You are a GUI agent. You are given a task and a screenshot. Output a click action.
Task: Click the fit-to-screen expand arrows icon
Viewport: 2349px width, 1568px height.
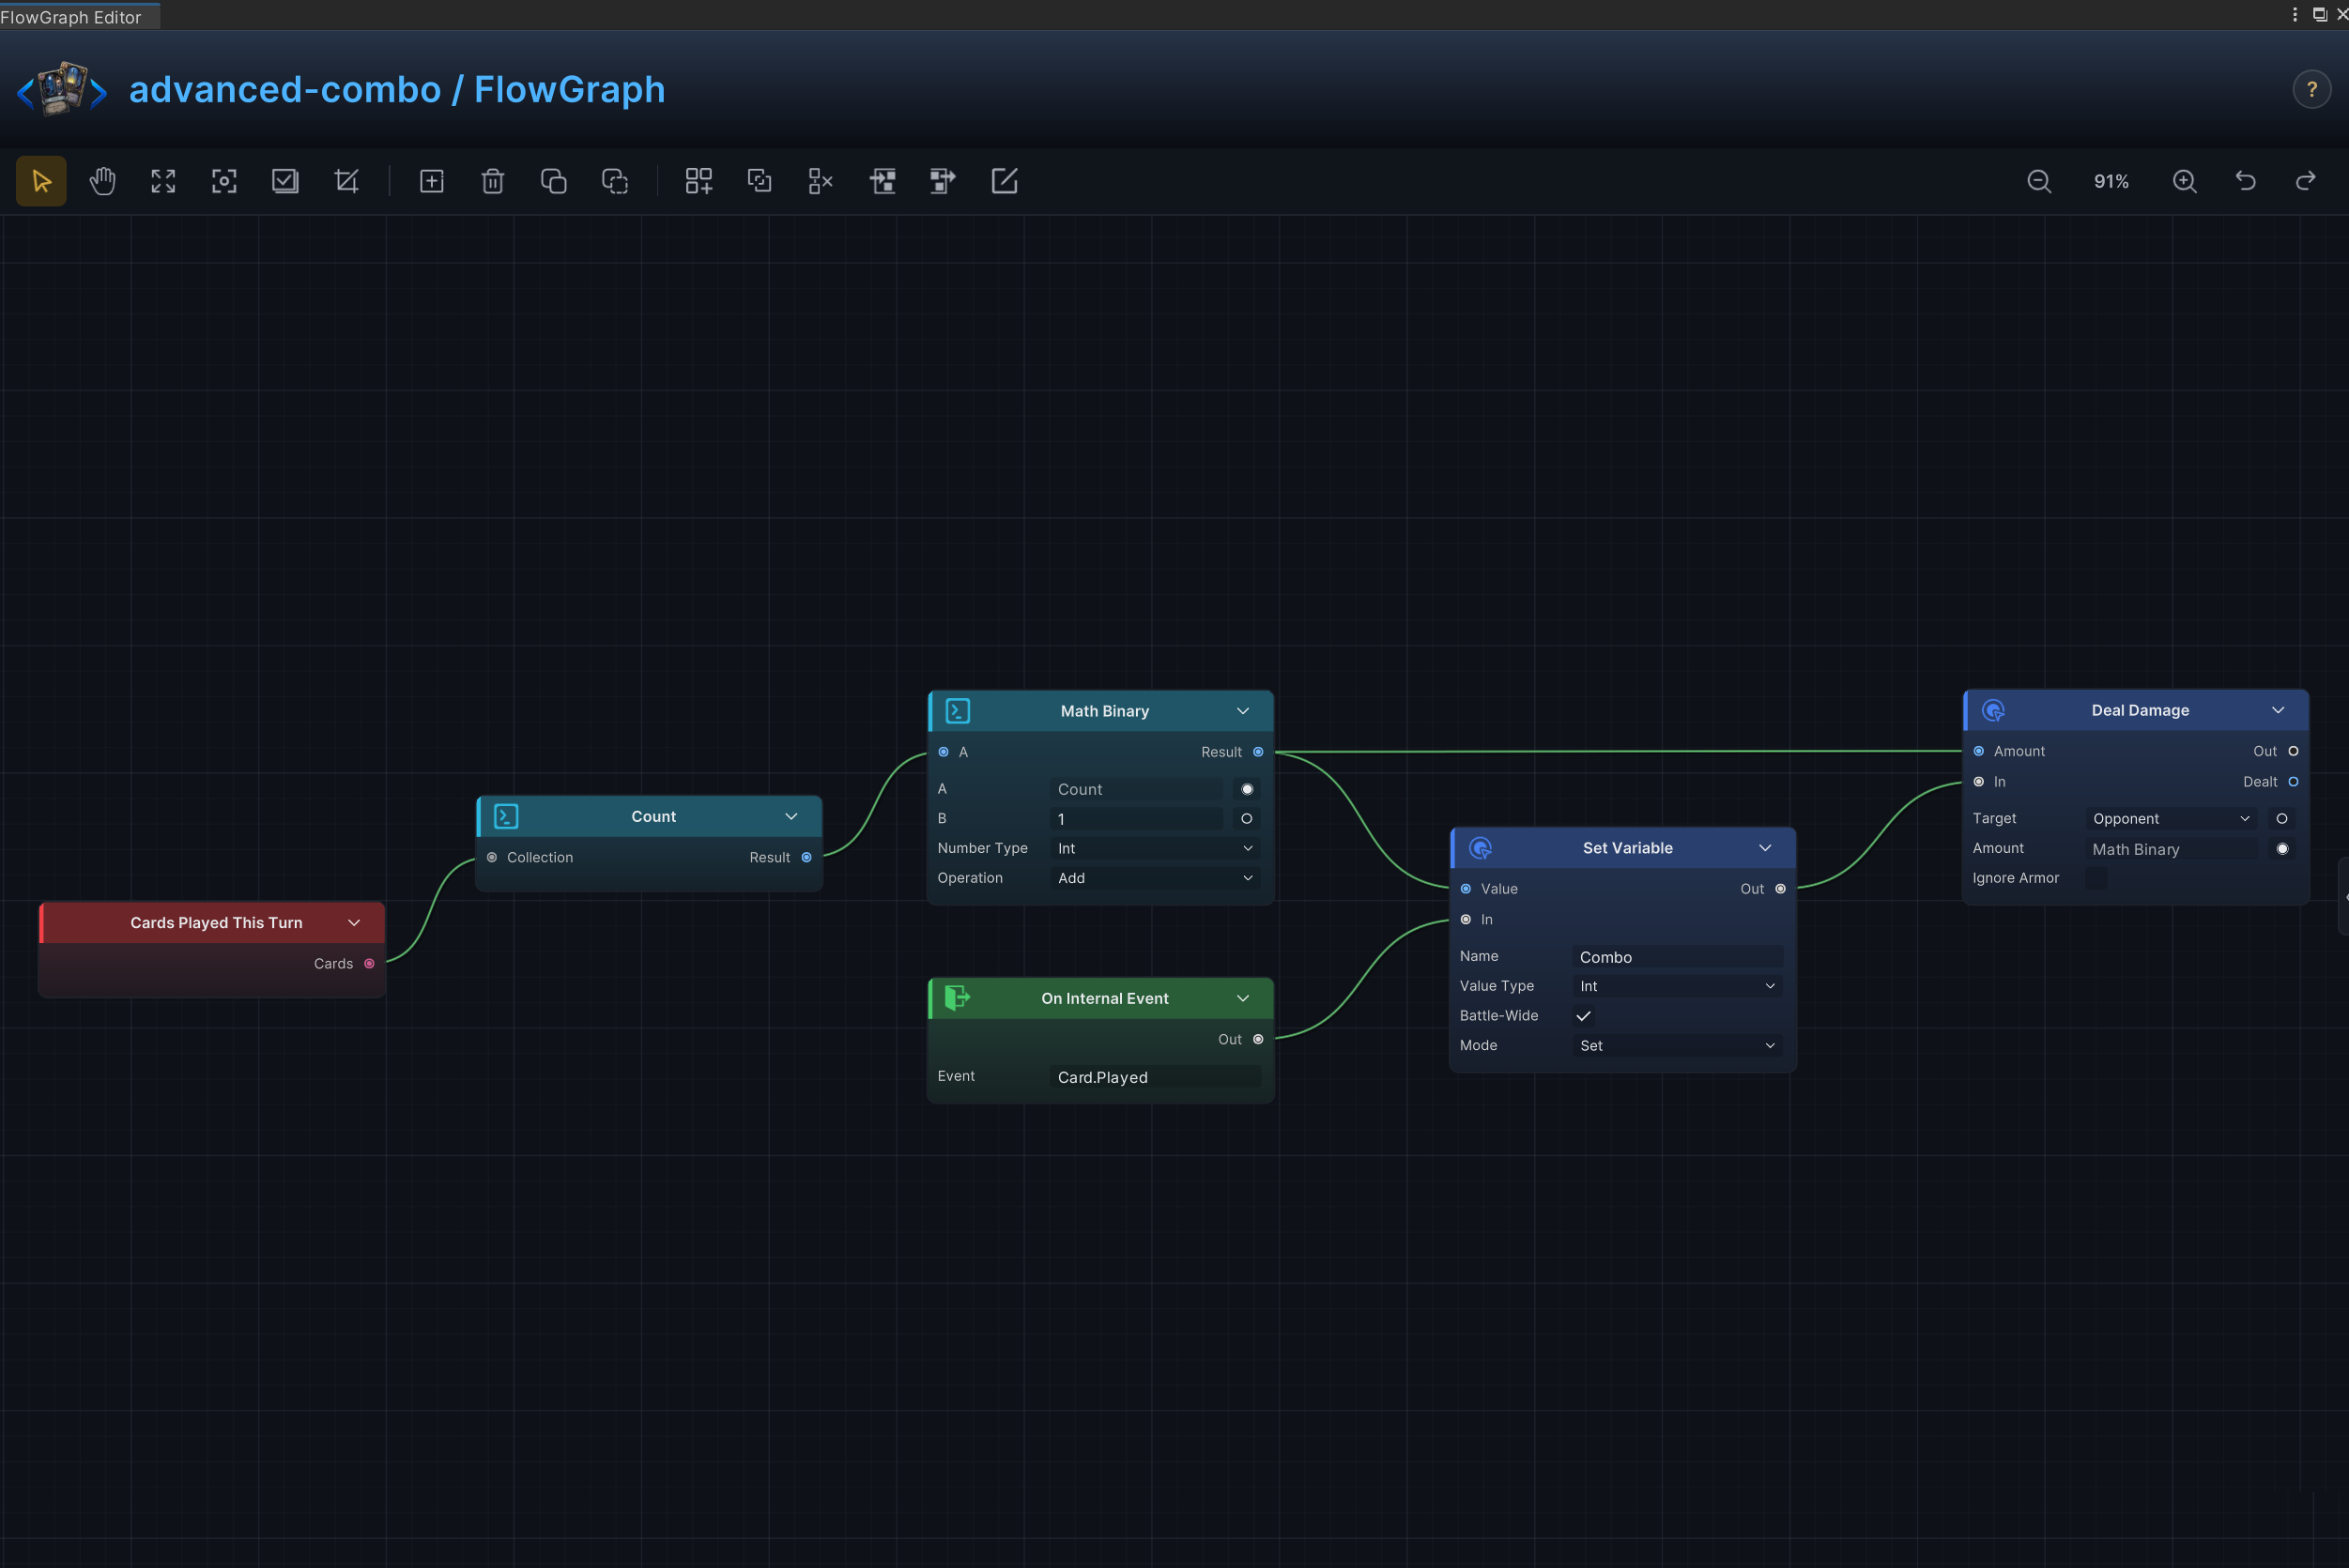[163, 181]
